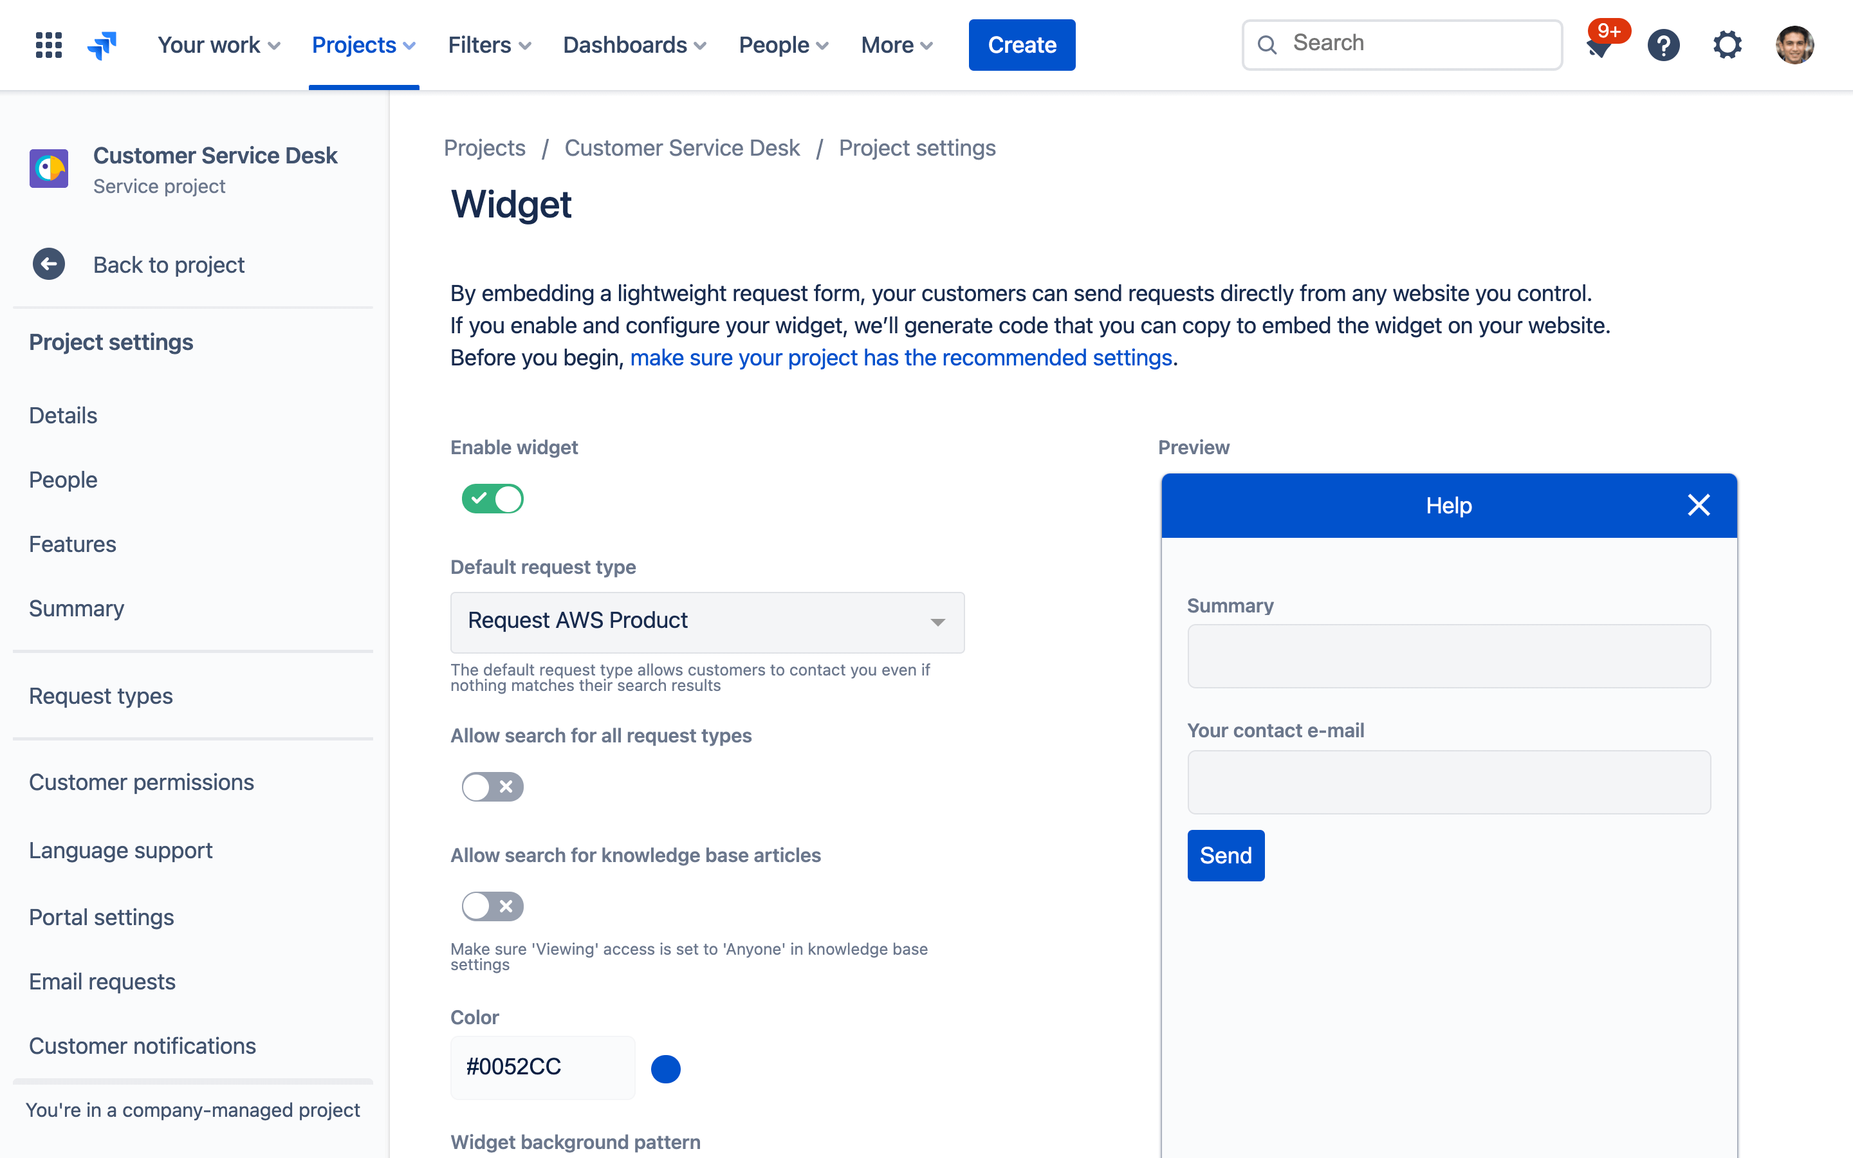The width and height of the screenshot is (1853, 1158).
Task: Click the settings gear icon
Action: (1728, 42)
